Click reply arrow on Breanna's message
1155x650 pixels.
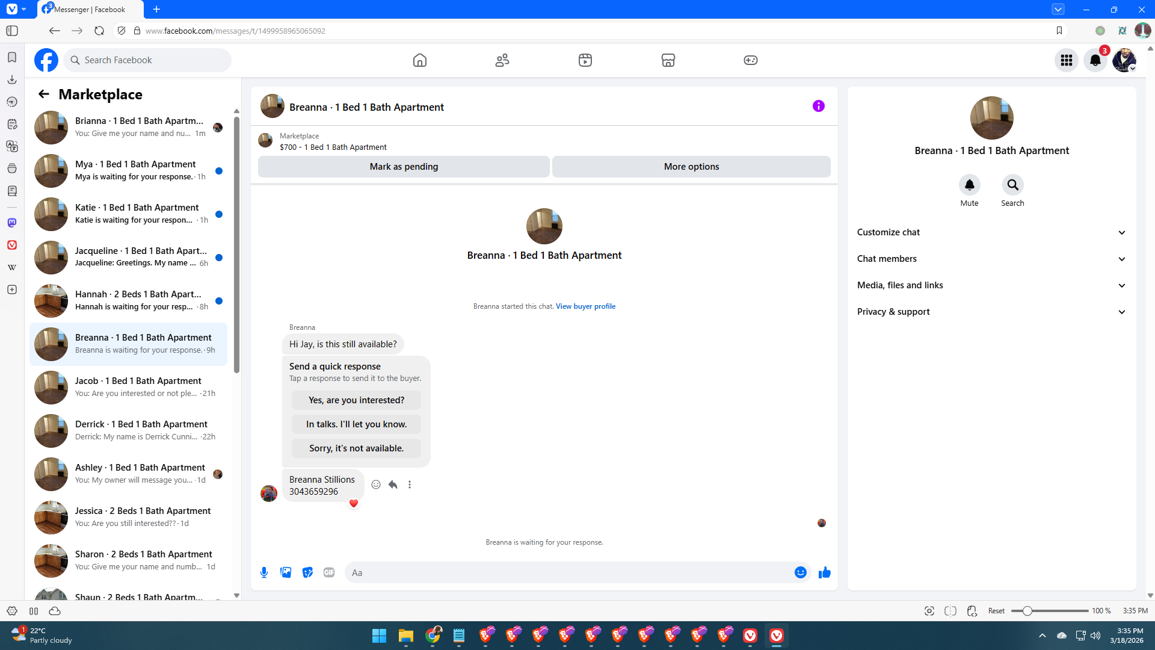click(x=393, y=484)
